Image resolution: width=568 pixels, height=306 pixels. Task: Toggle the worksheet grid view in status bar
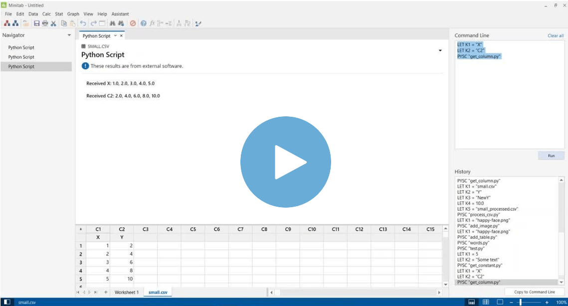(x=486, y=302)
